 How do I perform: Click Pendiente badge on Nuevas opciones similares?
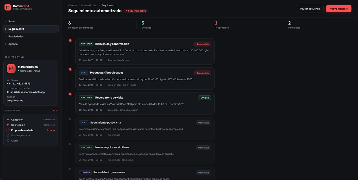pyautogui.click(x=204, y=148)
